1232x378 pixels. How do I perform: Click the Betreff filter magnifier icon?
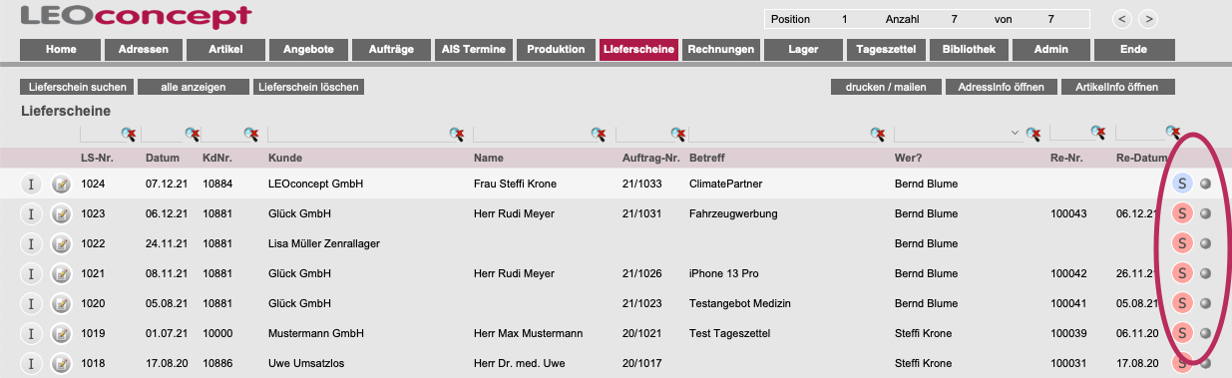(x=878, y=134)
